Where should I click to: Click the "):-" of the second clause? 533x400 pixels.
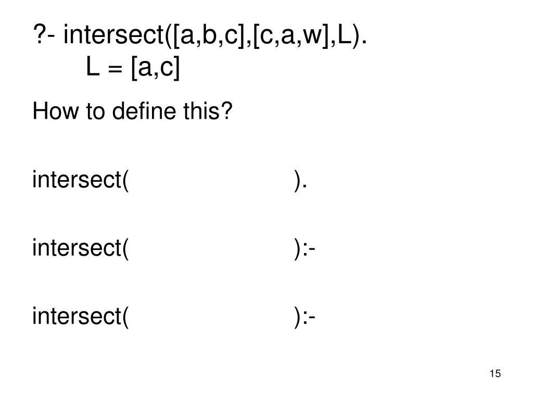coord(305,248)
